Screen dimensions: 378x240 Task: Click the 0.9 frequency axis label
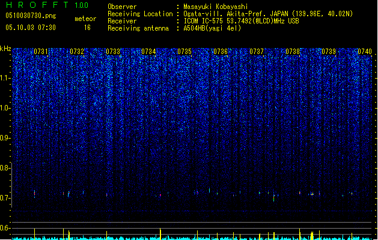pos(5,138)
